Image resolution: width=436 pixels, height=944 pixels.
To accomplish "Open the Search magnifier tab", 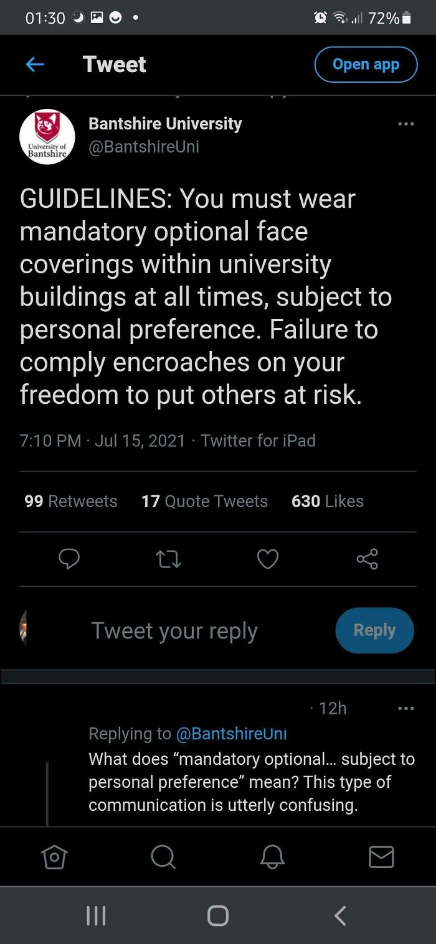I will 163,858.
